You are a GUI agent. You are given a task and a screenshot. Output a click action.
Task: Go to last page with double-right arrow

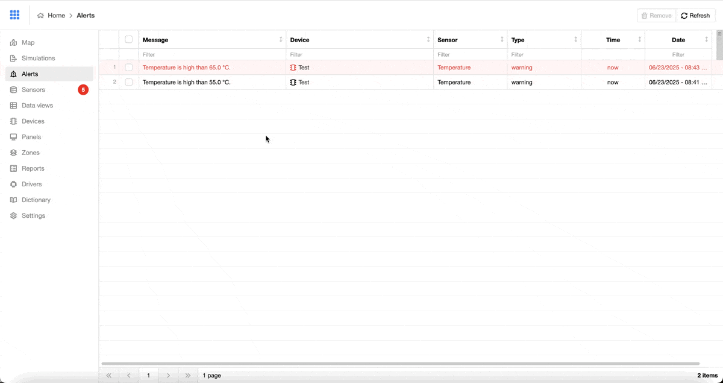[x=188, y=375]
